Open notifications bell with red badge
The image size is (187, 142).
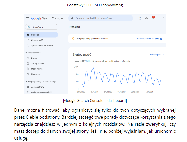point(153,18)
